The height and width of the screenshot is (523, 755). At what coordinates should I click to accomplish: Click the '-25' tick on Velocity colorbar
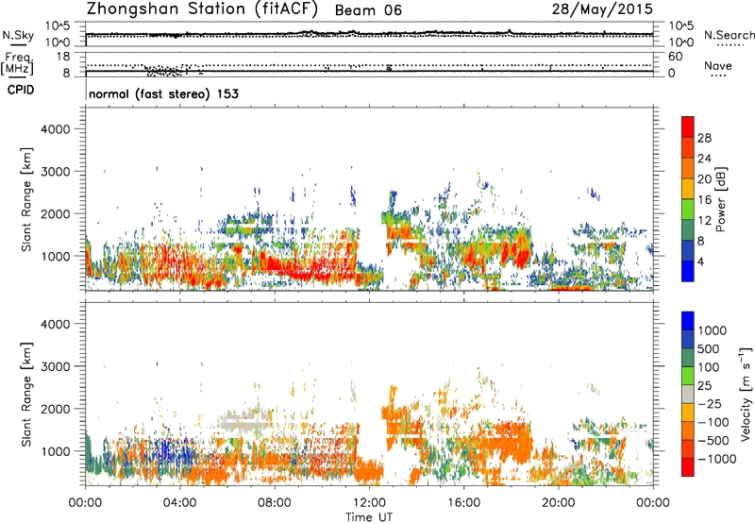click(711, 403)
